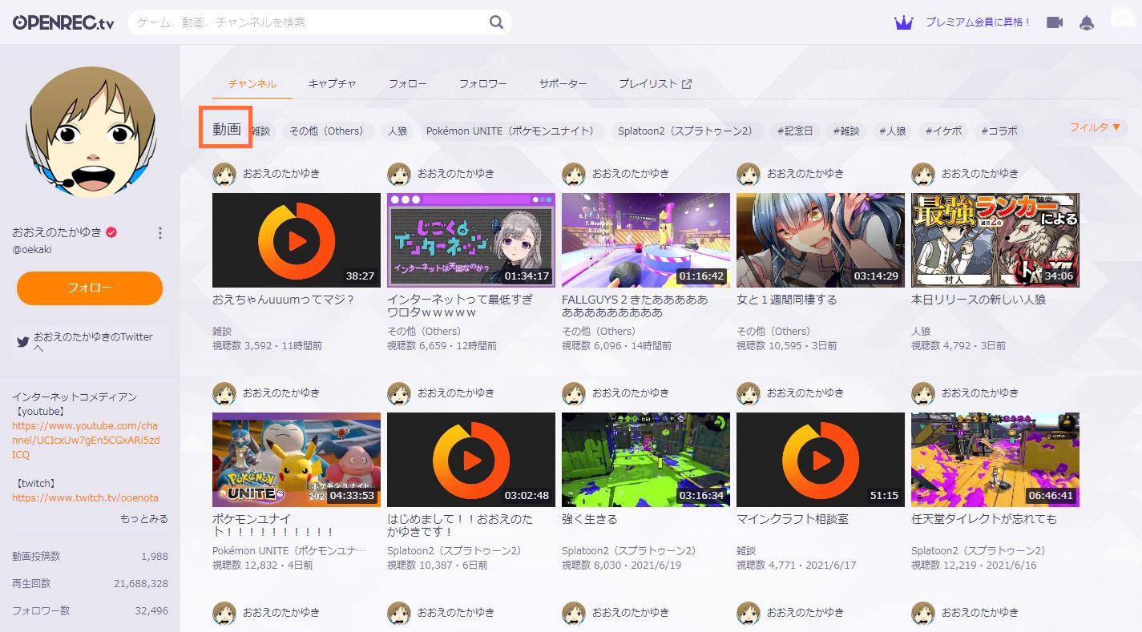Switch to the チャンネル tab

click(252, 84)
